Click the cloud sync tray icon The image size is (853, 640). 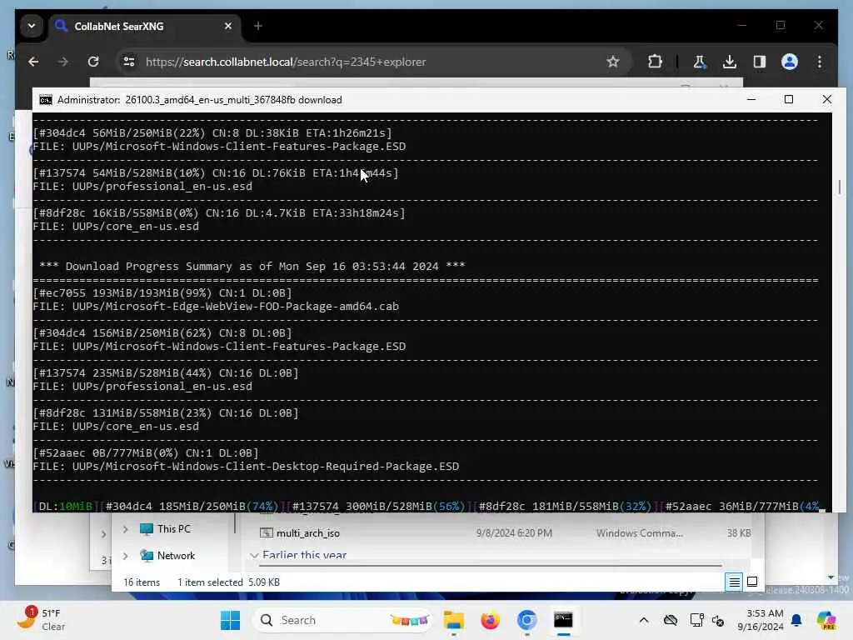(671, 620)
